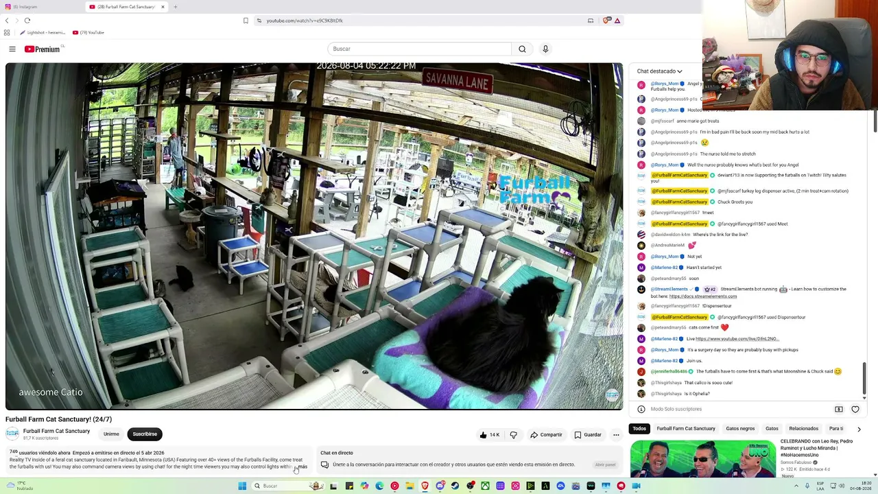Open the Abrir panel chat button
Viewport: 878px width, 494px height.
tap(605, 465)
